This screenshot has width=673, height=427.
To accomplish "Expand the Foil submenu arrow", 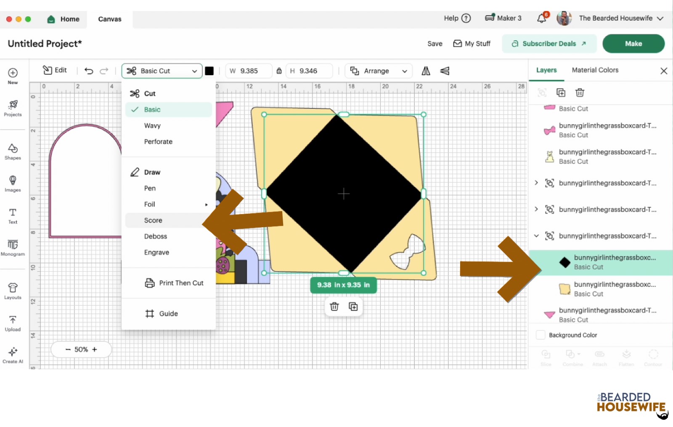I will tap(206, 204).
